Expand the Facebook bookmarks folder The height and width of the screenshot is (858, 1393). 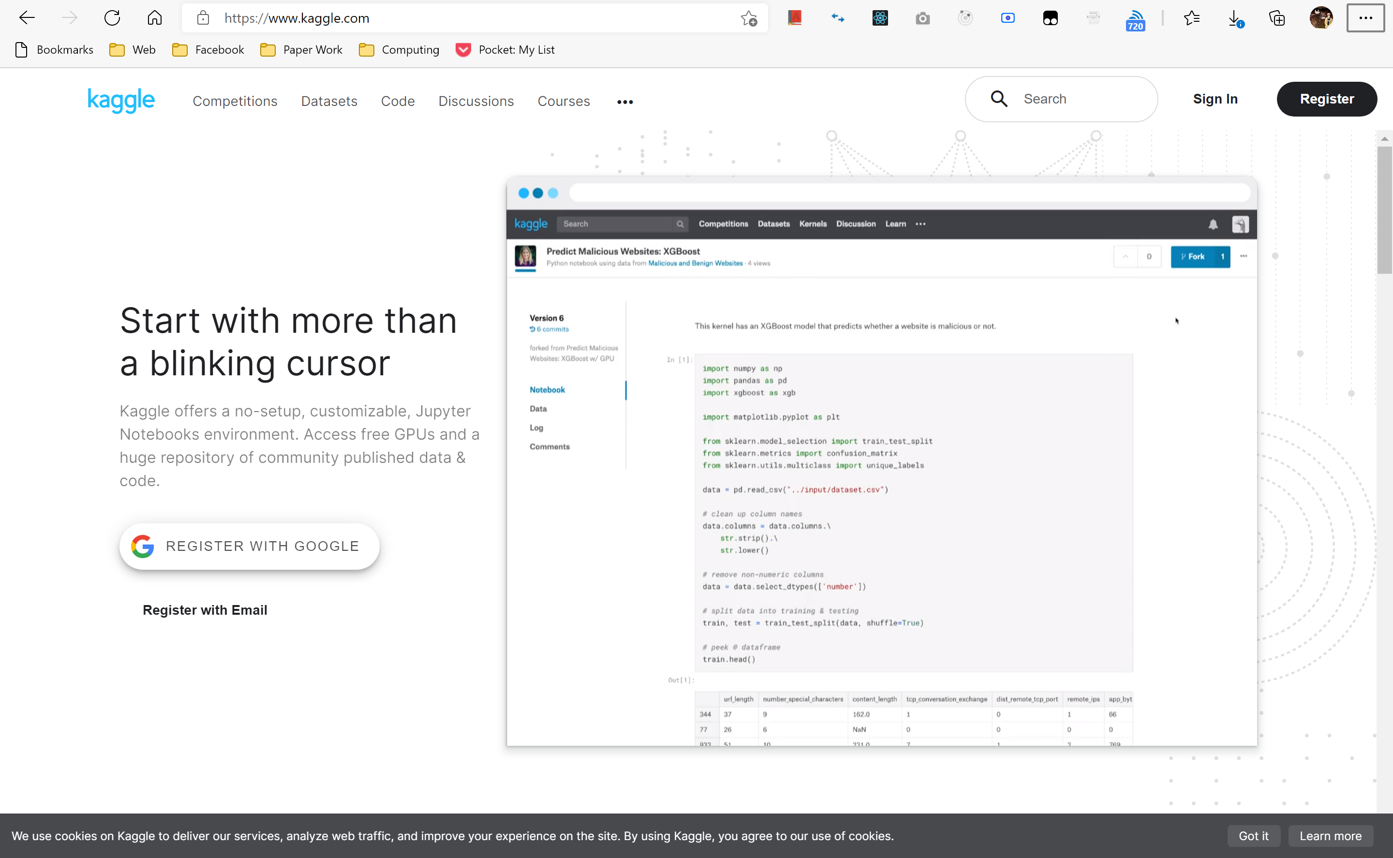tap(207, 50)
